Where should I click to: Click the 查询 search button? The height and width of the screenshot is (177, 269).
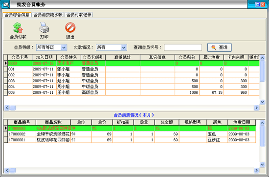219,47
